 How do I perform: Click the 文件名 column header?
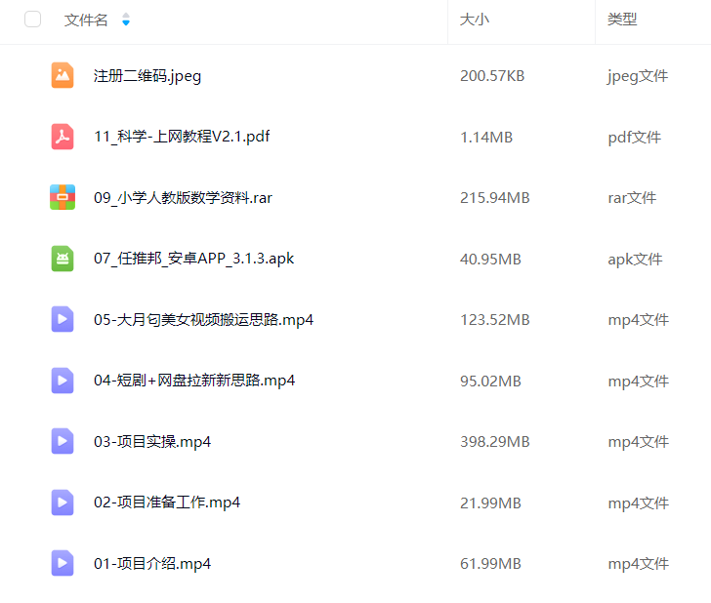86,20
